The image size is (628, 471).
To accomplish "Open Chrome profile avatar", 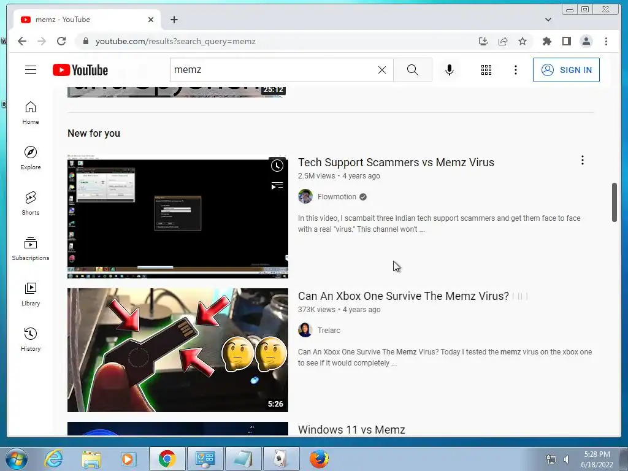I will (x=586, y=41).
